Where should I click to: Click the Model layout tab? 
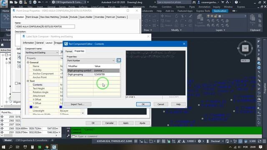[8, 140]
